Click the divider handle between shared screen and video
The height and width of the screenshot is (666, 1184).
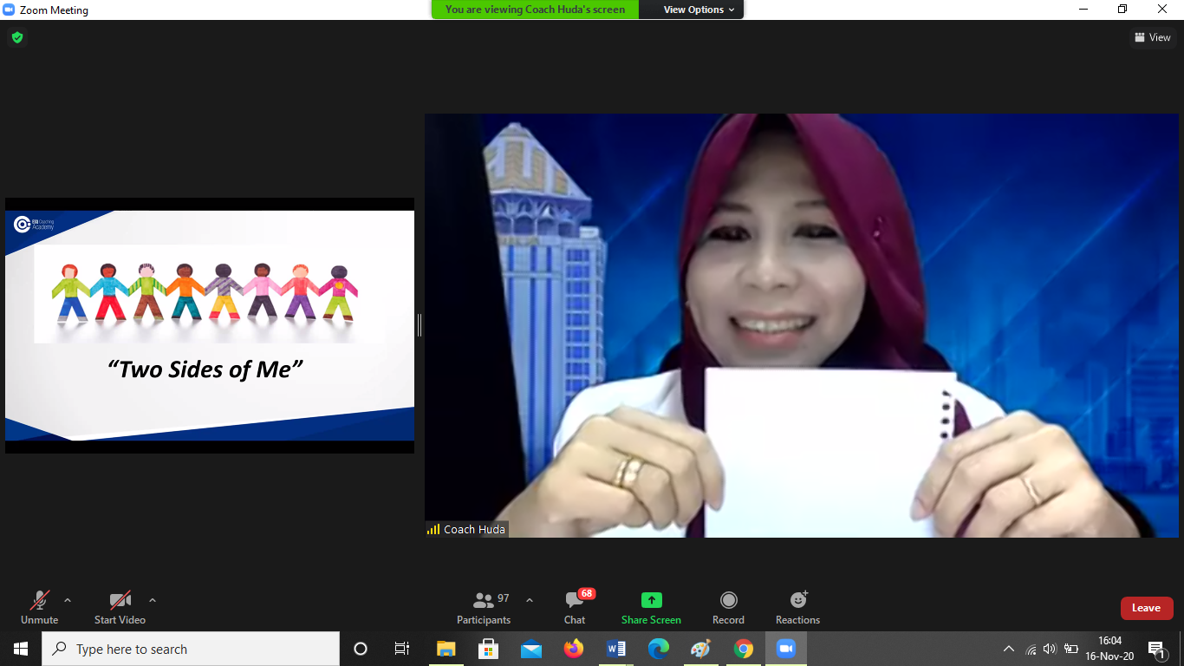420,325
